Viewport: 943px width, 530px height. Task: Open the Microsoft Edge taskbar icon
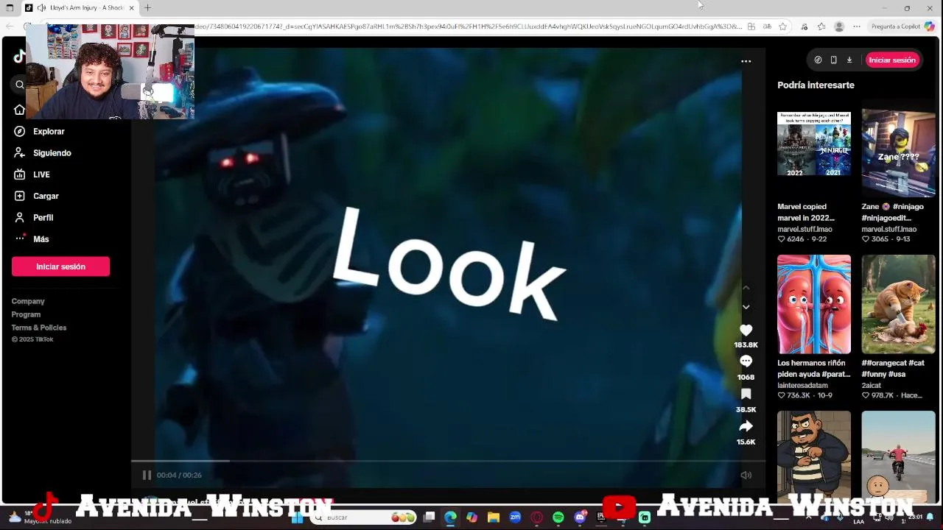(x=450, y=517)
